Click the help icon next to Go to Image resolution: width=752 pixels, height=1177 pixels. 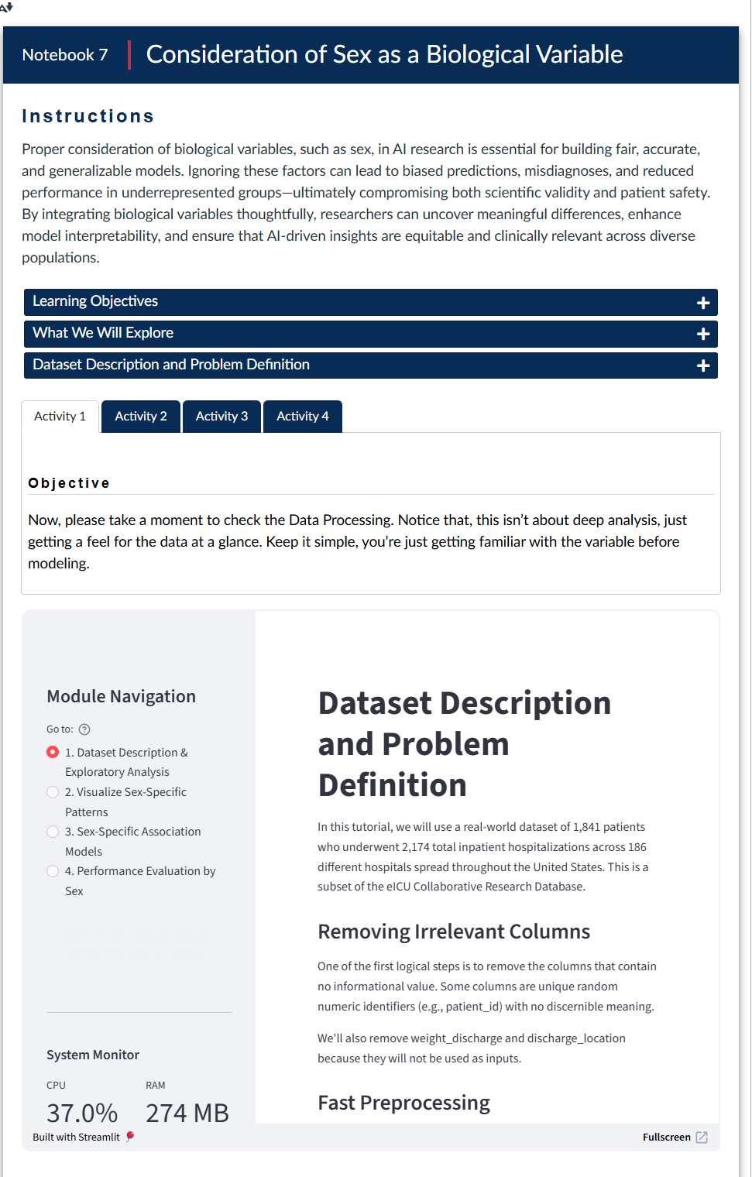85,729
